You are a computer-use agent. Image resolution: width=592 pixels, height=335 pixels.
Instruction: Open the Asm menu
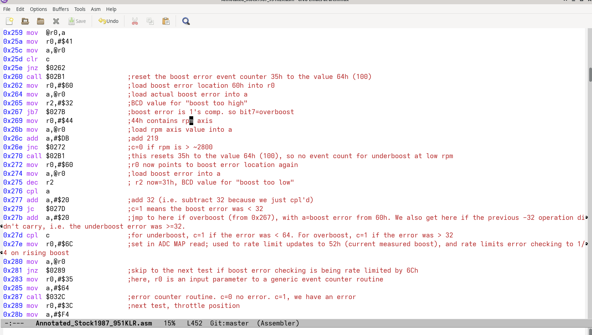[96, 9]
